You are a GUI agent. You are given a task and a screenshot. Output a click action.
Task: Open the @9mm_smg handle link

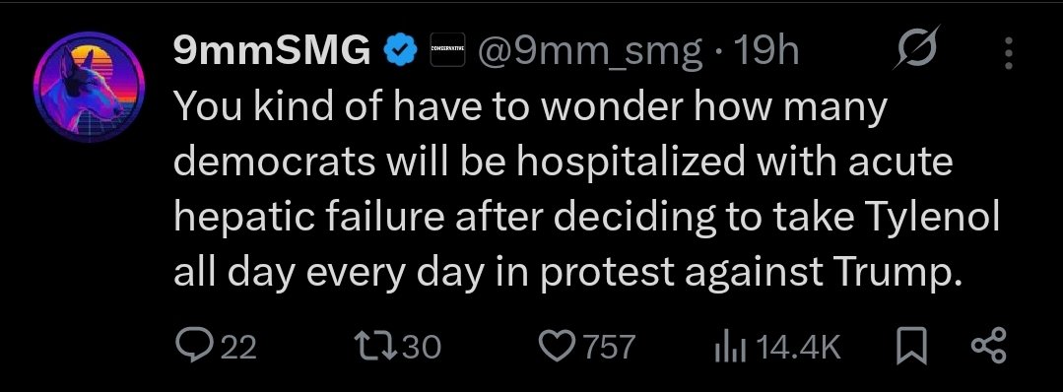click(x=590, y=52)
